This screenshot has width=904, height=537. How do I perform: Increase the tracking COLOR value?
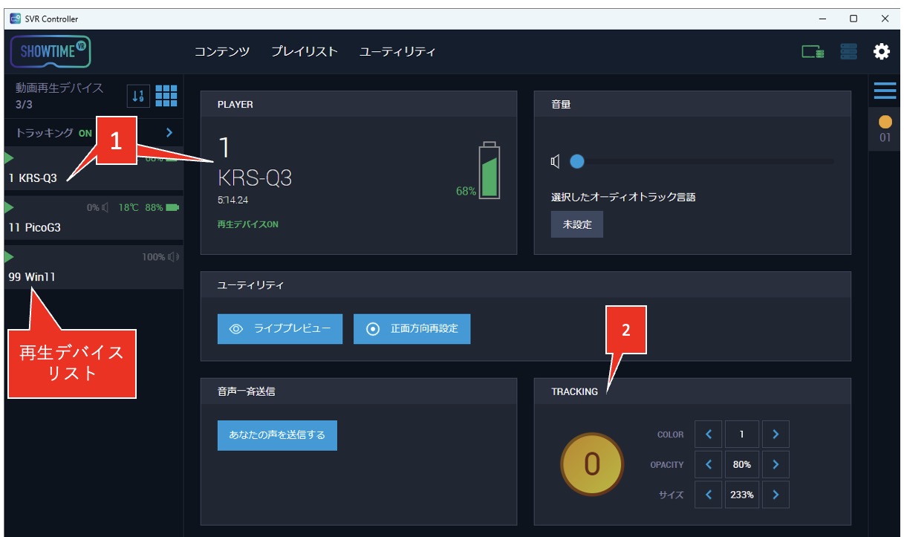point(775,435)
